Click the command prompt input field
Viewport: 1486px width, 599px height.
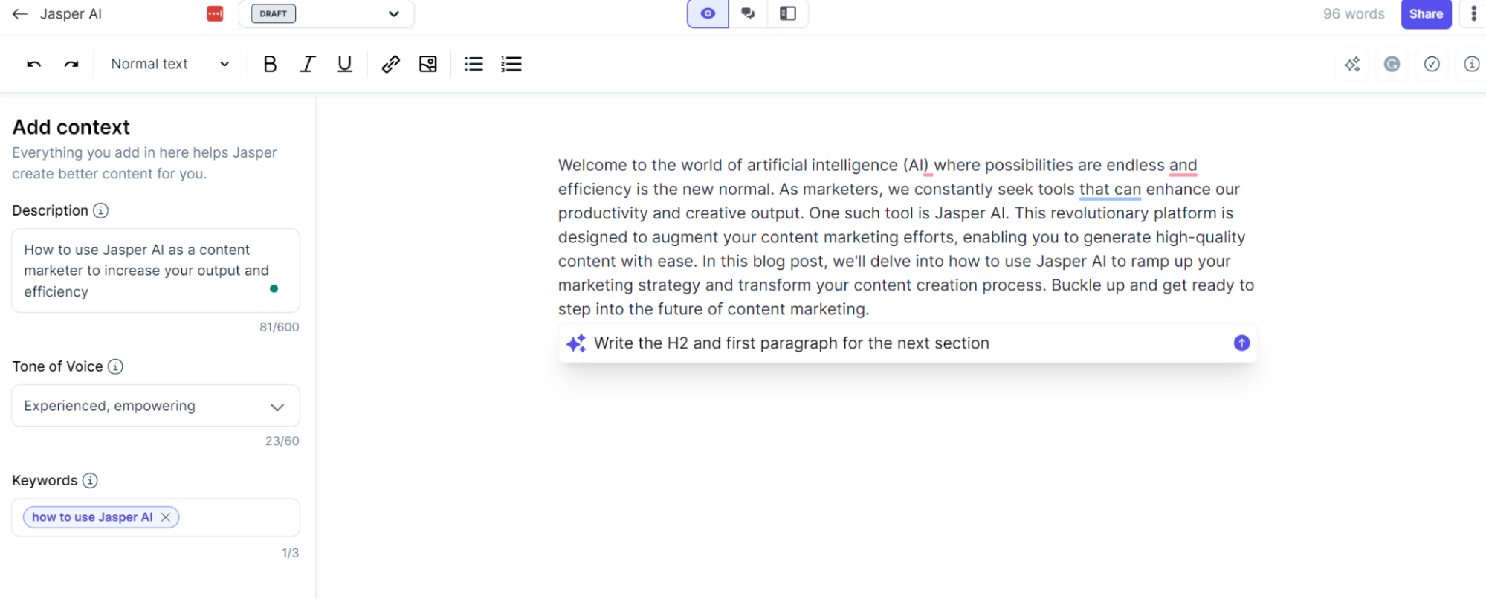[908, 343]
